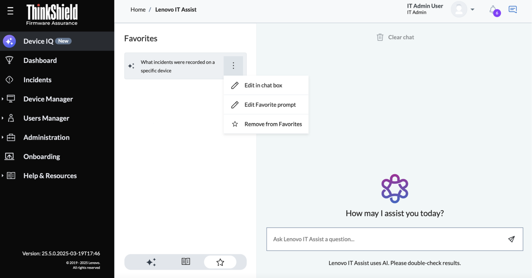Expand Administration arrow

click(2, 137)
